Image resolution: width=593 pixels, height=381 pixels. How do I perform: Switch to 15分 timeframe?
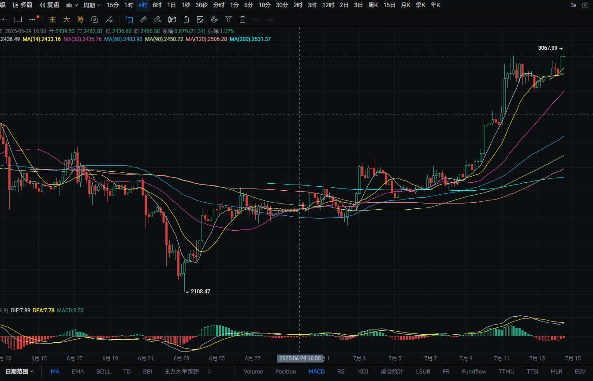pos(112,5)
